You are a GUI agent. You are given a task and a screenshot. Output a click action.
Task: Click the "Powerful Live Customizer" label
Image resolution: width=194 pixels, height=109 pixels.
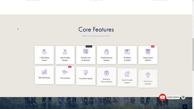[x=86, y=59]
